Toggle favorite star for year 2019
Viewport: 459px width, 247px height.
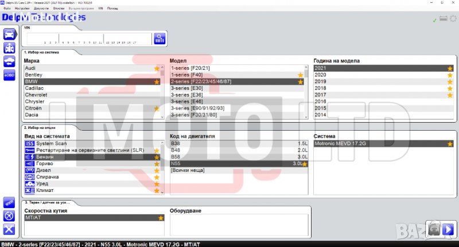tap(450, 81)
